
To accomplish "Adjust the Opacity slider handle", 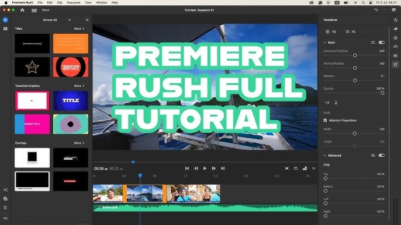I will (382, 93).
